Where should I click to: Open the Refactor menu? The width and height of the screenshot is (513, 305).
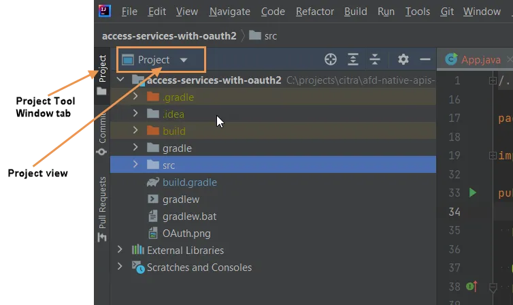[x=315, y=12]
